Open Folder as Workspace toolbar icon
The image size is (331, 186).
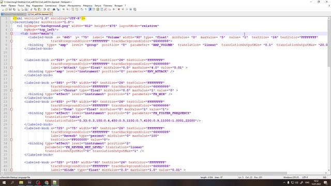pos(110,9)
